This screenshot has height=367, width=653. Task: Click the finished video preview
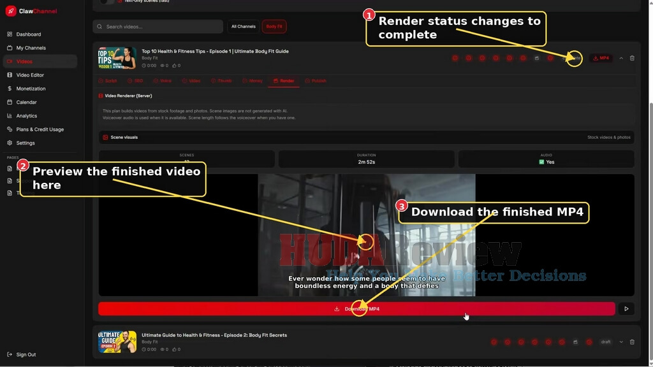[x=367, y=235]
